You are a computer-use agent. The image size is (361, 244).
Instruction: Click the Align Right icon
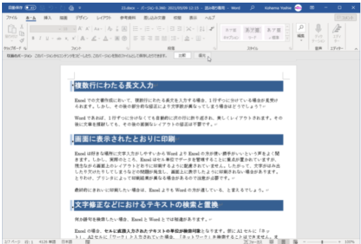pos(150,38)
